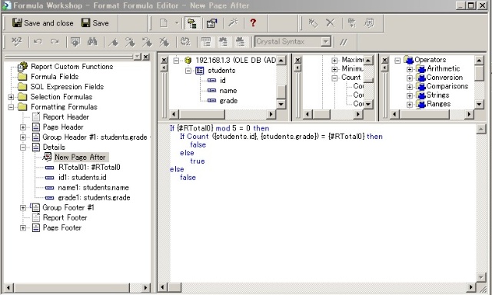Expand the Comparisons operators folder
Image resolution: width=492 pixels, height=295 pixels.
pyautogui.click(x=410, y=87)
